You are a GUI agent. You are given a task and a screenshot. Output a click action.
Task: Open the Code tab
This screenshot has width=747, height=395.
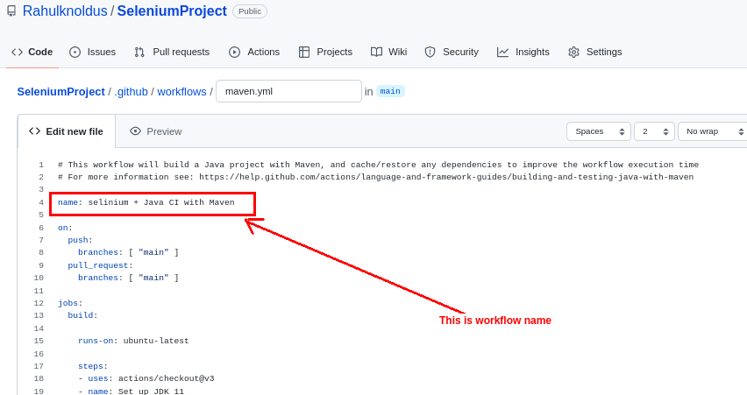tap(32, 52)
